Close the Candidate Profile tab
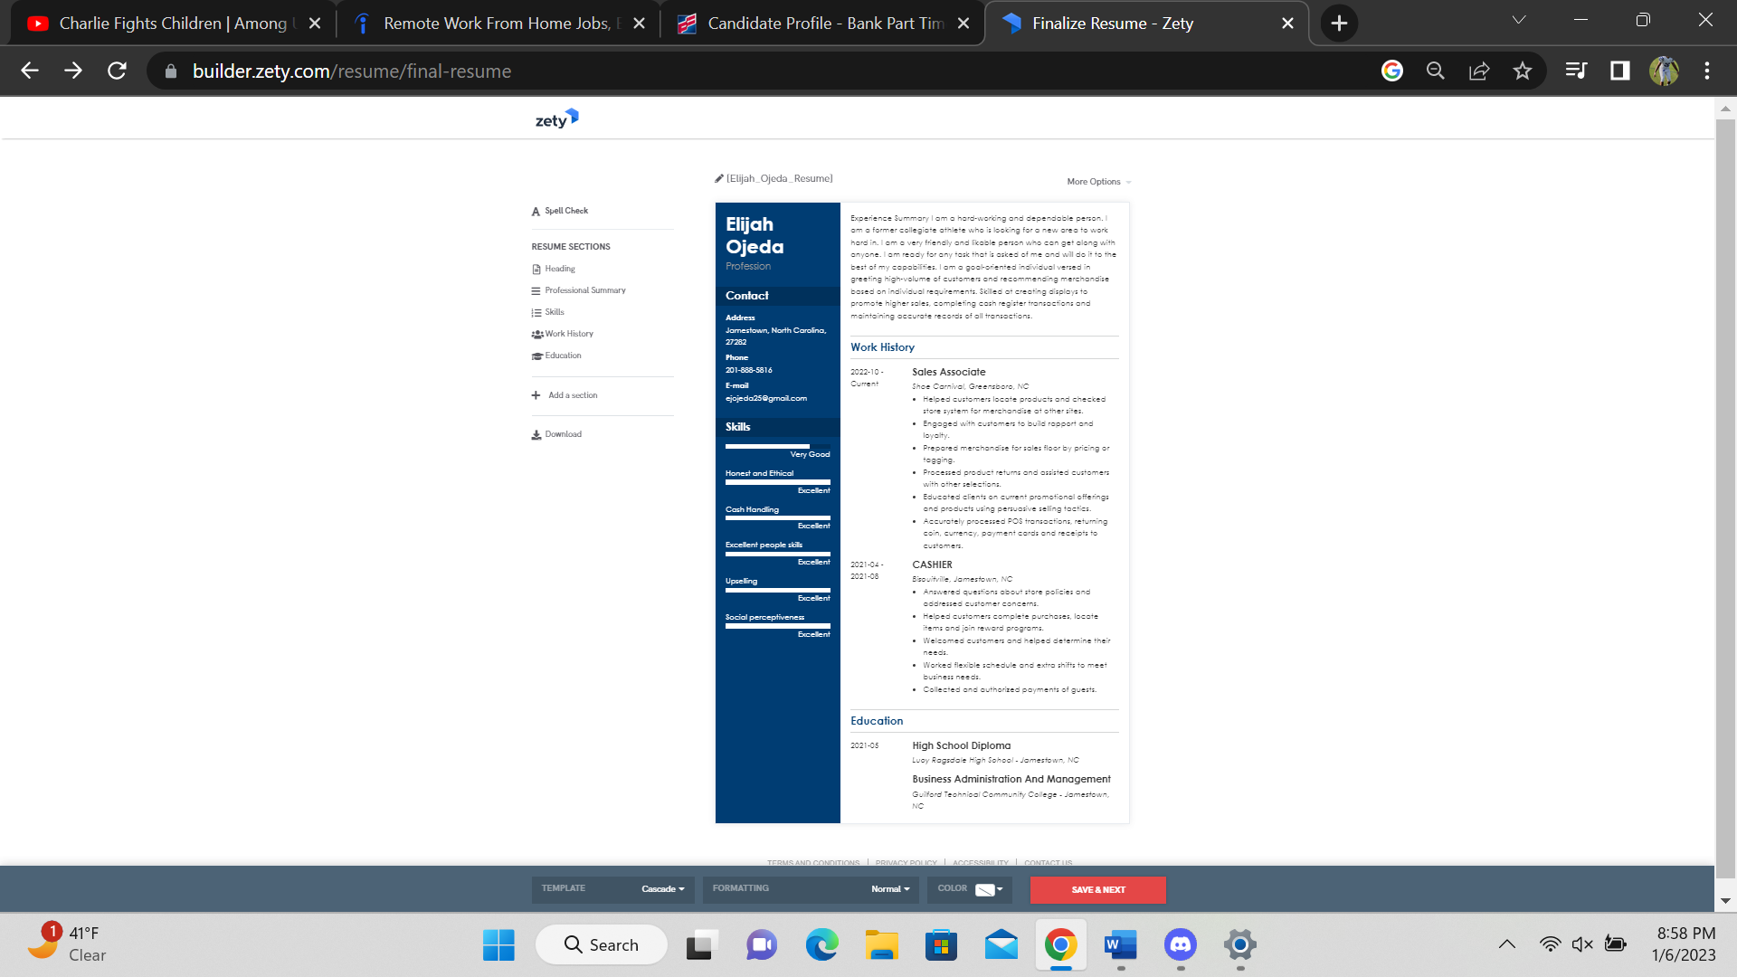Viewport: 1737px width, 977px height. coord(963,24)
